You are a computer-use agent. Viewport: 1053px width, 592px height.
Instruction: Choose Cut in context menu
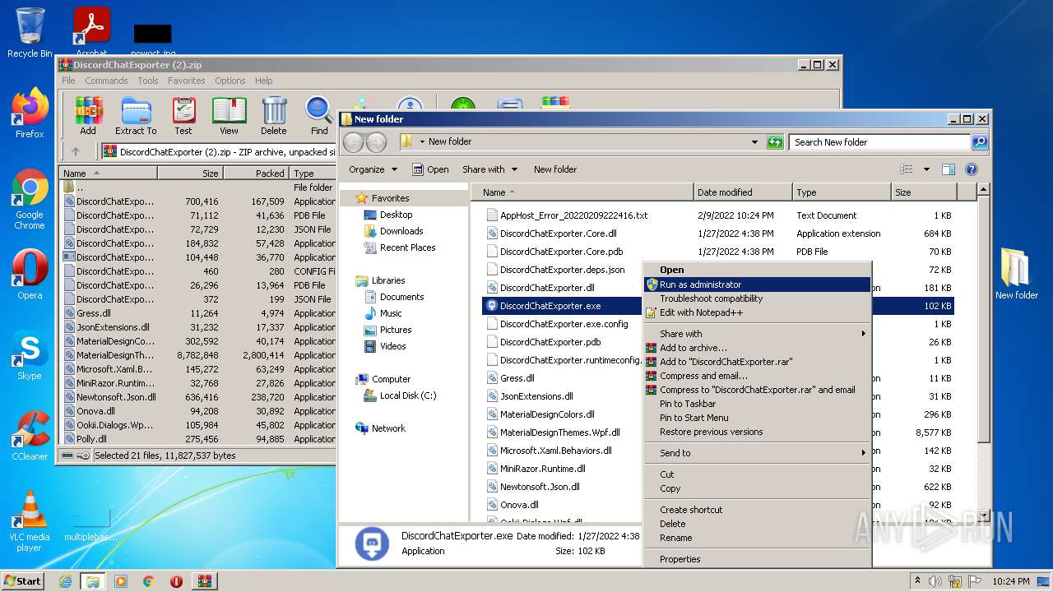pyautogui.click(x=757, y=474)
